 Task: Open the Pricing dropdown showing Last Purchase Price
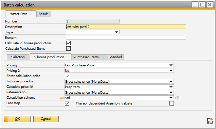click(171, 65)
